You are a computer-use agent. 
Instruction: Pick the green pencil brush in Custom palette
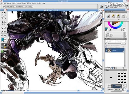click(118, 16)
